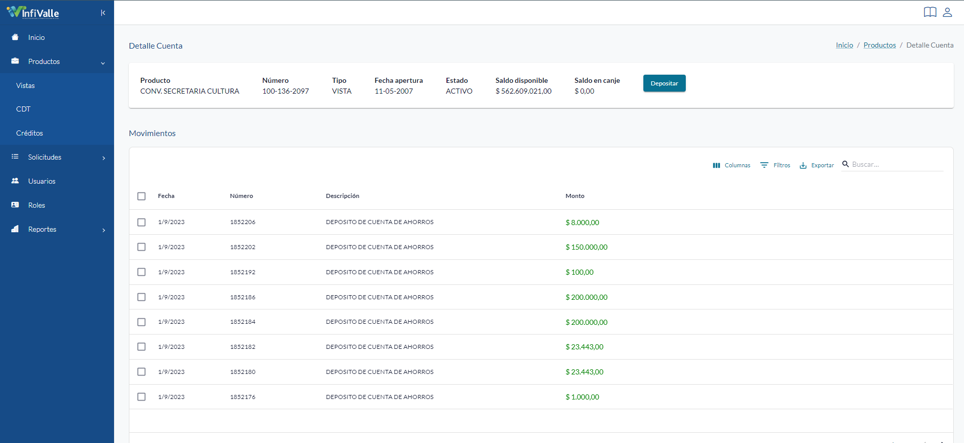Expand the Reportes submenu
This screenshot has width=964, height=443.
[104, 230]
